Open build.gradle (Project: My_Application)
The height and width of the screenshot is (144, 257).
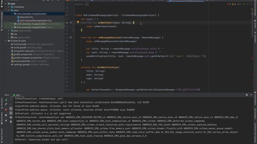click(x=32, y=44)
